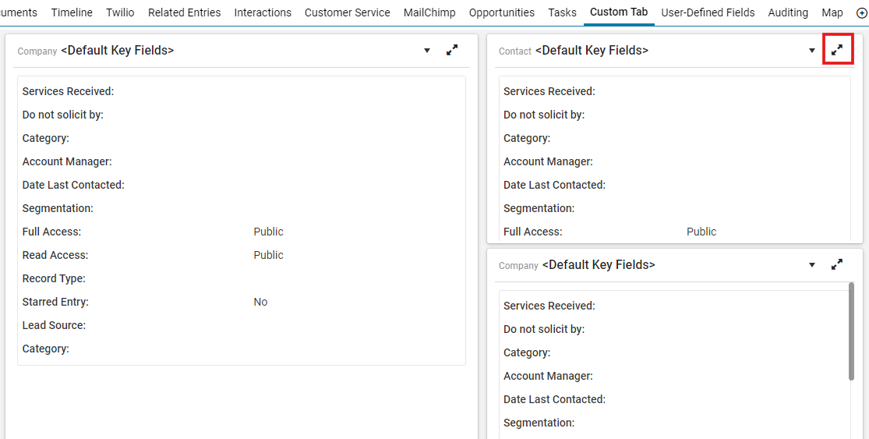Click Account Manager in lower-right Company panel
869x439 pixels.
(x=548, y=377)
